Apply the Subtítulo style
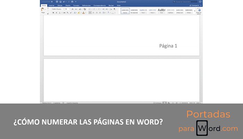 pos(171,11)
